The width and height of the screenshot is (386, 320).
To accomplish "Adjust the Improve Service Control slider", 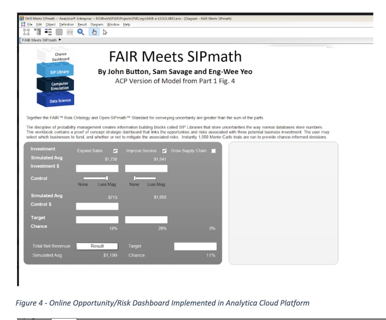I will 145,178.
